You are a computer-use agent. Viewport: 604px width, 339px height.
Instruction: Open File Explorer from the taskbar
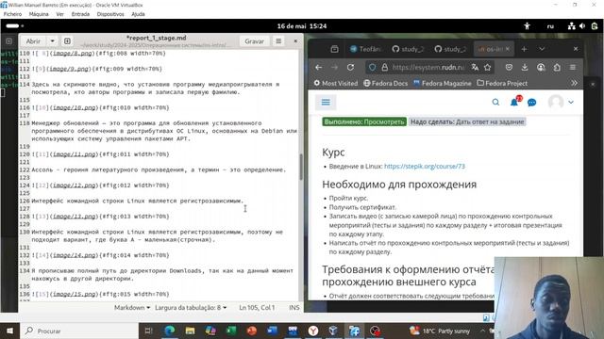190,331
